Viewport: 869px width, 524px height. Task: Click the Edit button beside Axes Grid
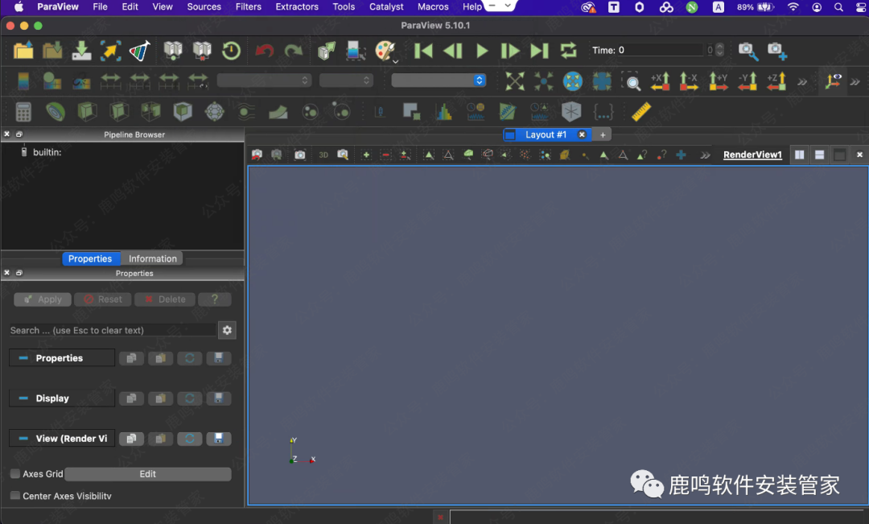coord(148,474)
